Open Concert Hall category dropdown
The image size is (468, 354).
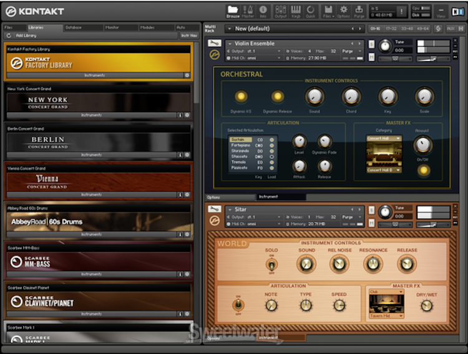384,138
